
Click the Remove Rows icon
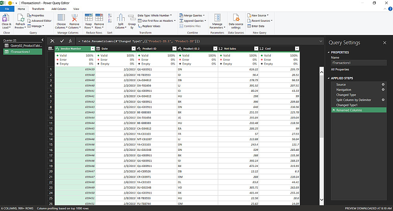click(99, 18)
